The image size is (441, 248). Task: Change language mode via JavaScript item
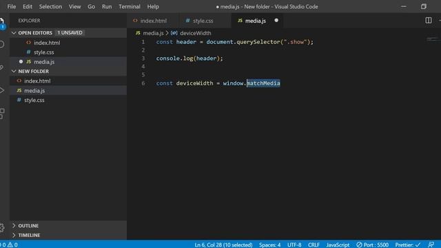point(338,245)
